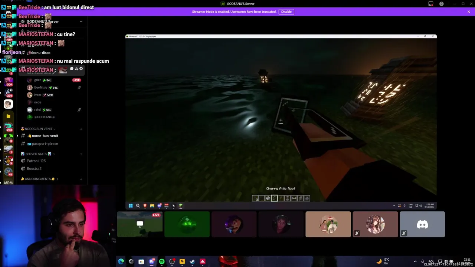Dismiss the Streamer Mode banner

click(469, 11)
